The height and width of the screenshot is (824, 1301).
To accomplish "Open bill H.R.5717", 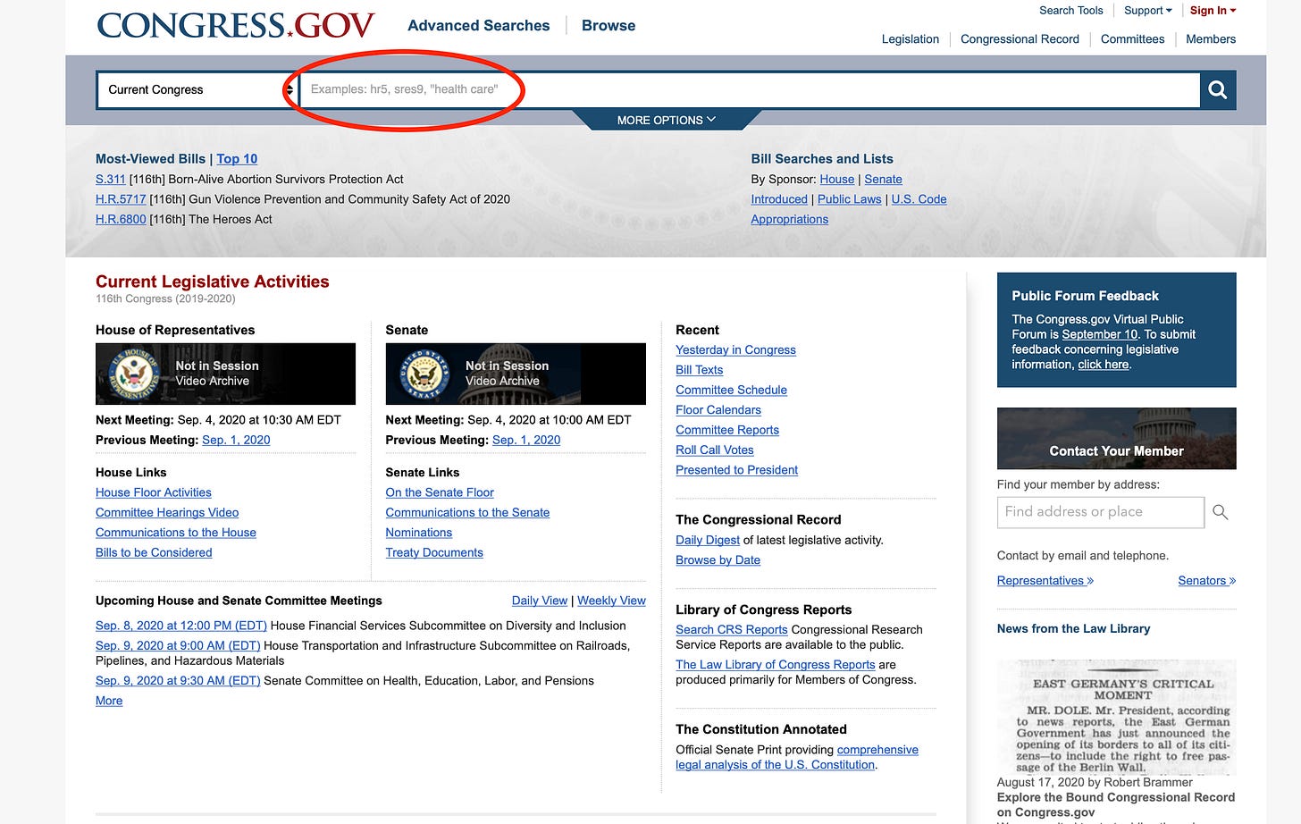I will [121, 199].
